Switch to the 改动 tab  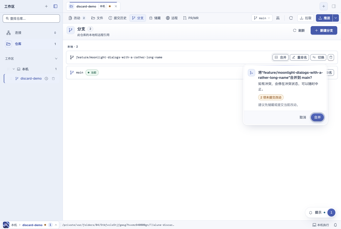click(x=77, y=18)
